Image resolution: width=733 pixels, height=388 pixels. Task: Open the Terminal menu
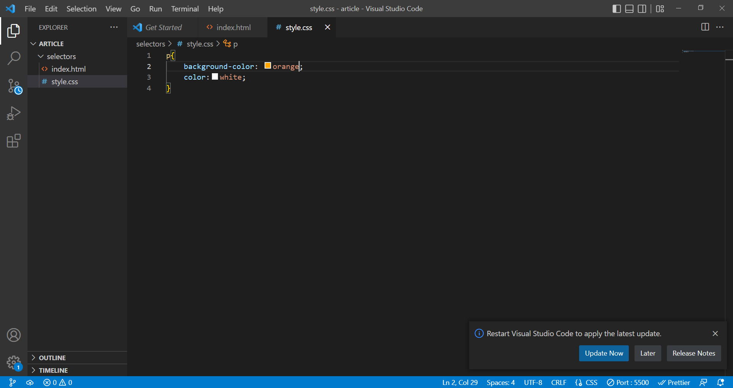click(185, 9)
